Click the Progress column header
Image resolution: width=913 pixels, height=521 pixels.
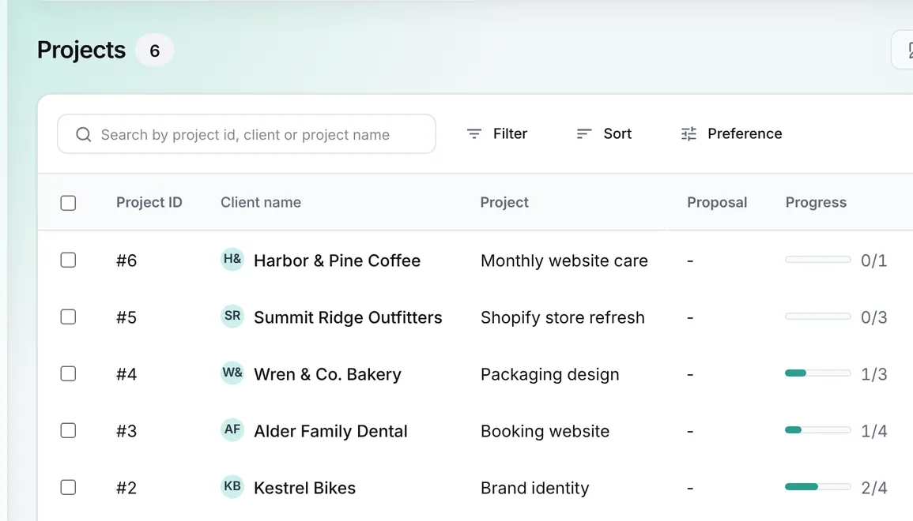click(x=816, y=202)
